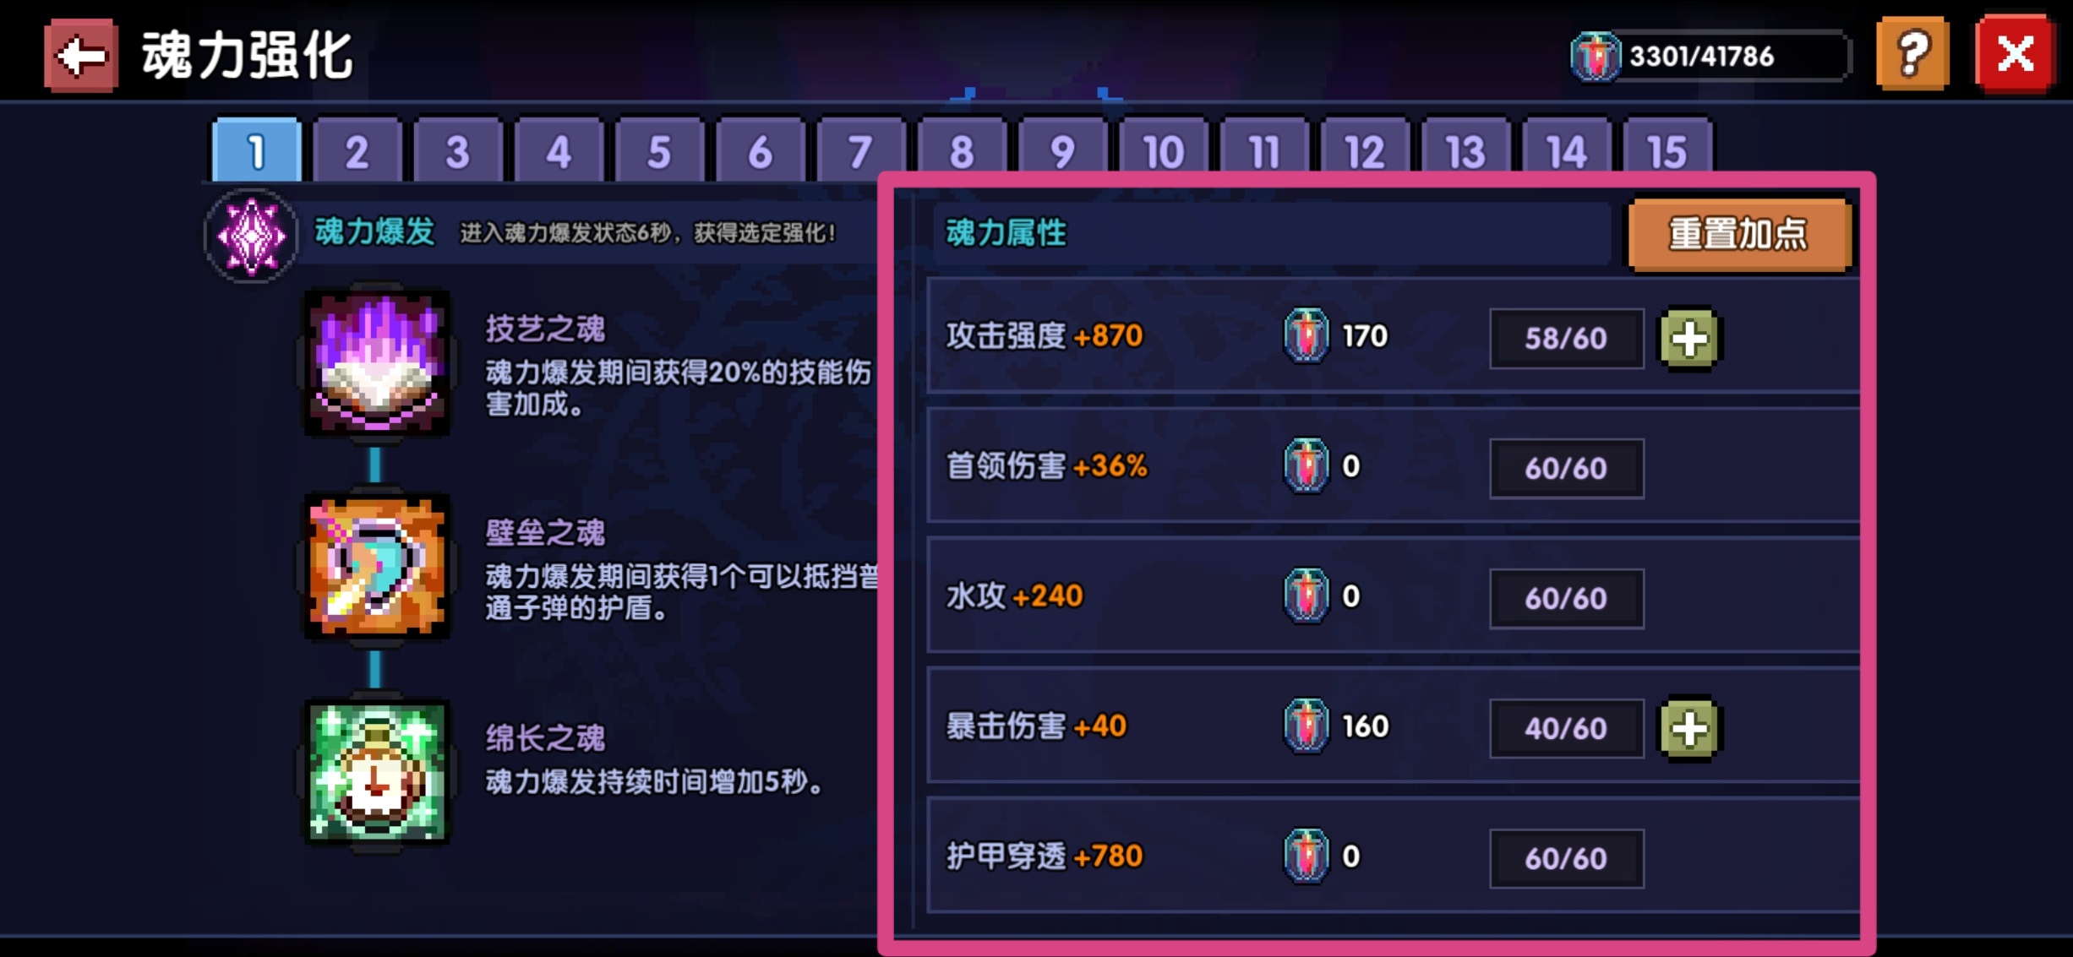Screen dimensions: 2073x957
Task: Add a point to 暴击伤害
Action: 1689,728
